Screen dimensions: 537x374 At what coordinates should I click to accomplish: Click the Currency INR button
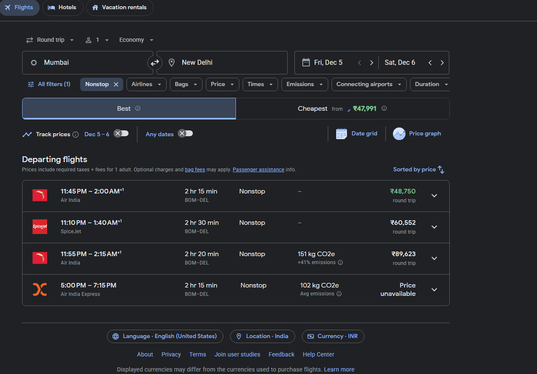click(333, 336)
